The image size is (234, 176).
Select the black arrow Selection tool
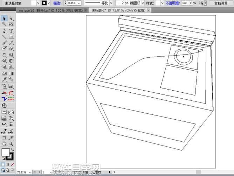click(x=4, y=18)
